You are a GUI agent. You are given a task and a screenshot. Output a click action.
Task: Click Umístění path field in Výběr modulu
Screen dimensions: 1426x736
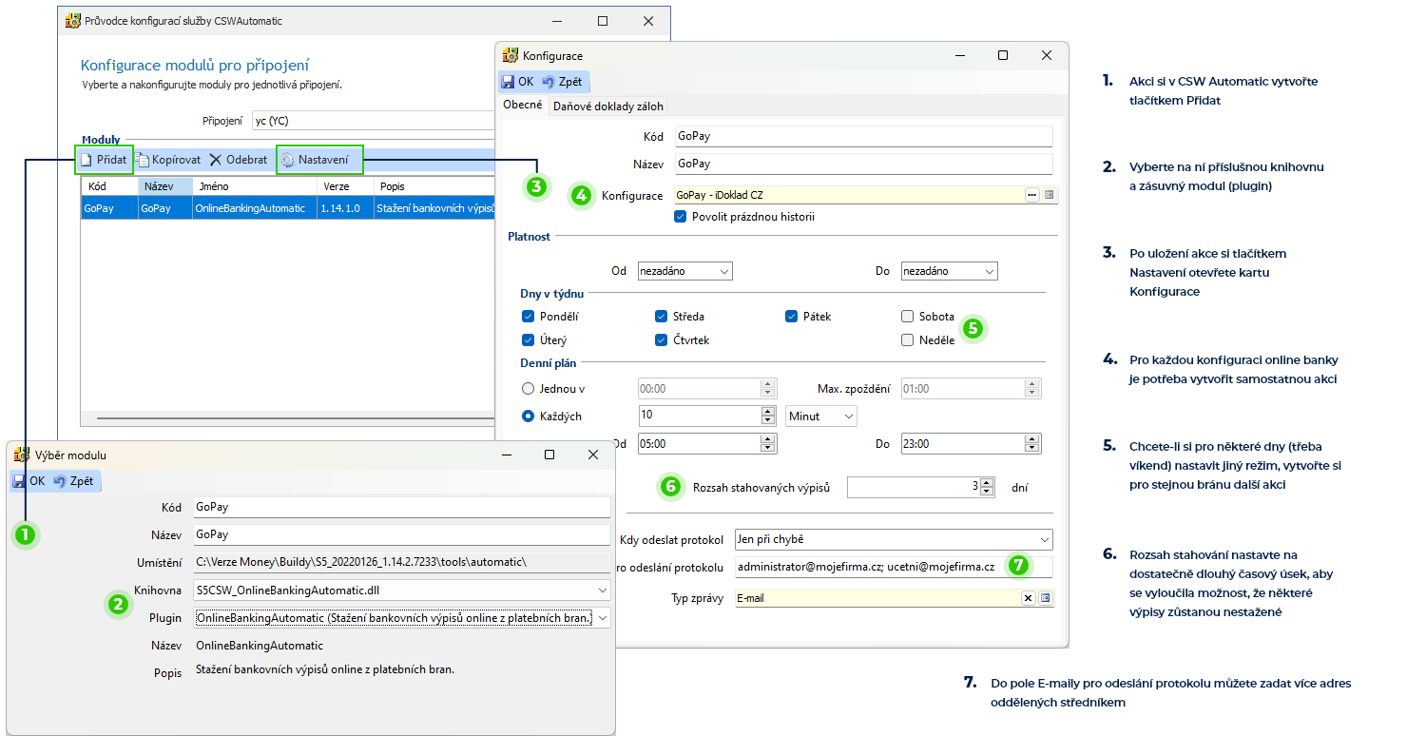click(400, 562)
